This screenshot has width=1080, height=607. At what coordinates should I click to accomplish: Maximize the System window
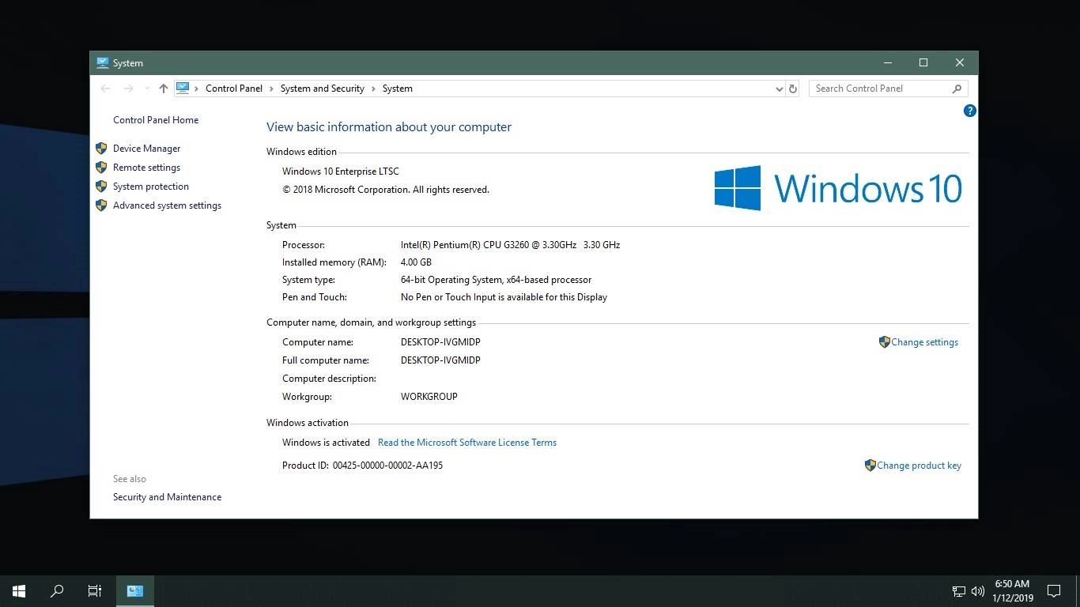[x=923, y=63]
